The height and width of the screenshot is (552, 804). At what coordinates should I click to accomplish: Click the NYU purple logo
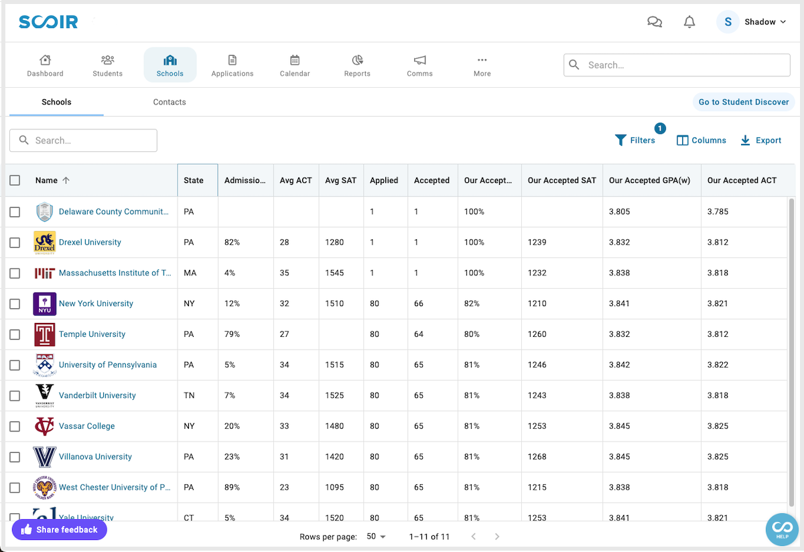coord(45,304)
